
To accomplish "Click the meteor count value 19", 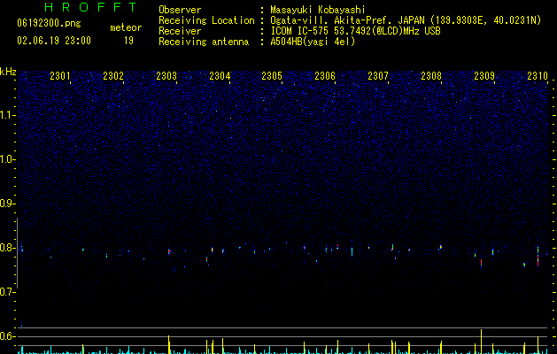I will pyautogui.click(x=128, y=41).
